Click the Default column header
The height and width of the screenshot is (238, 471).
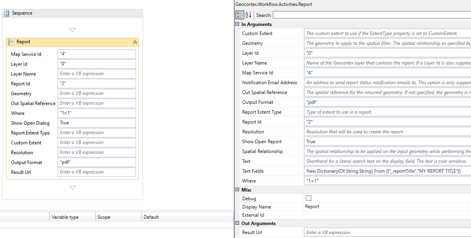pyautogui.click(x=188, y=217)
